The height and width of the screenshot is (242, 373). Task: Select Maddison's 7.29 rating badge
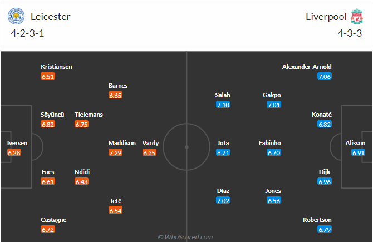click(x=115, y=152)
